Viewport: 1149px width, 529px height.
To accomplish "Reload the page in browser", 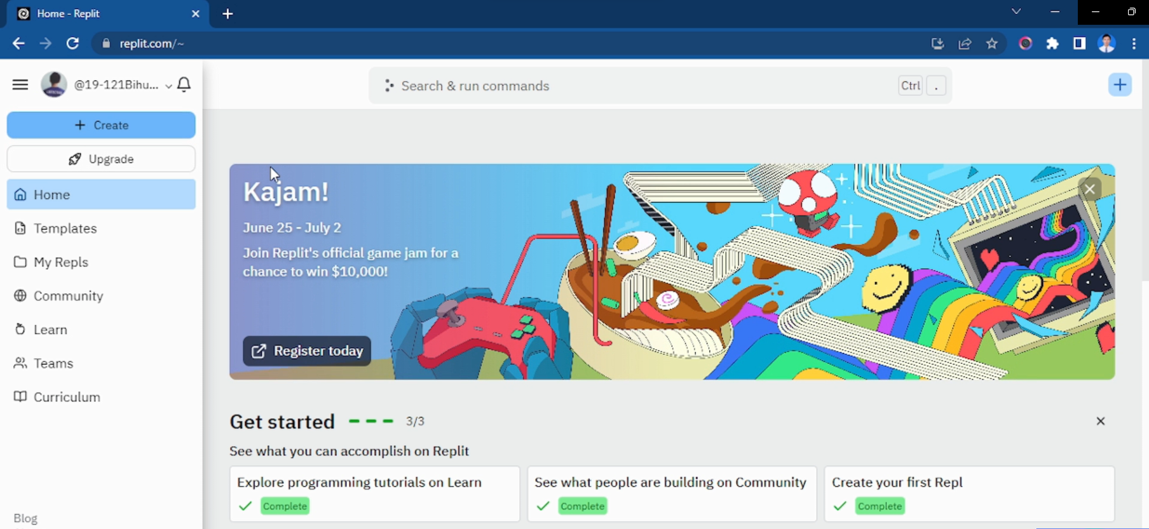I will coord(72,44).
